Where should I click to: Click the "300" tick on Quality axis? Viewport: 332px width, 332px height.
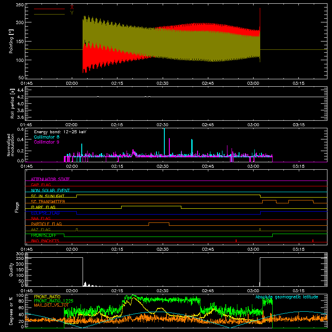click(x=20, y=254)
